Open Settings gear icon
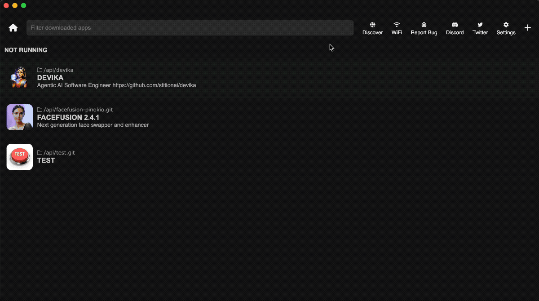Screen dimensions: 539x301 pyautogui.click(x=506, y=25)
